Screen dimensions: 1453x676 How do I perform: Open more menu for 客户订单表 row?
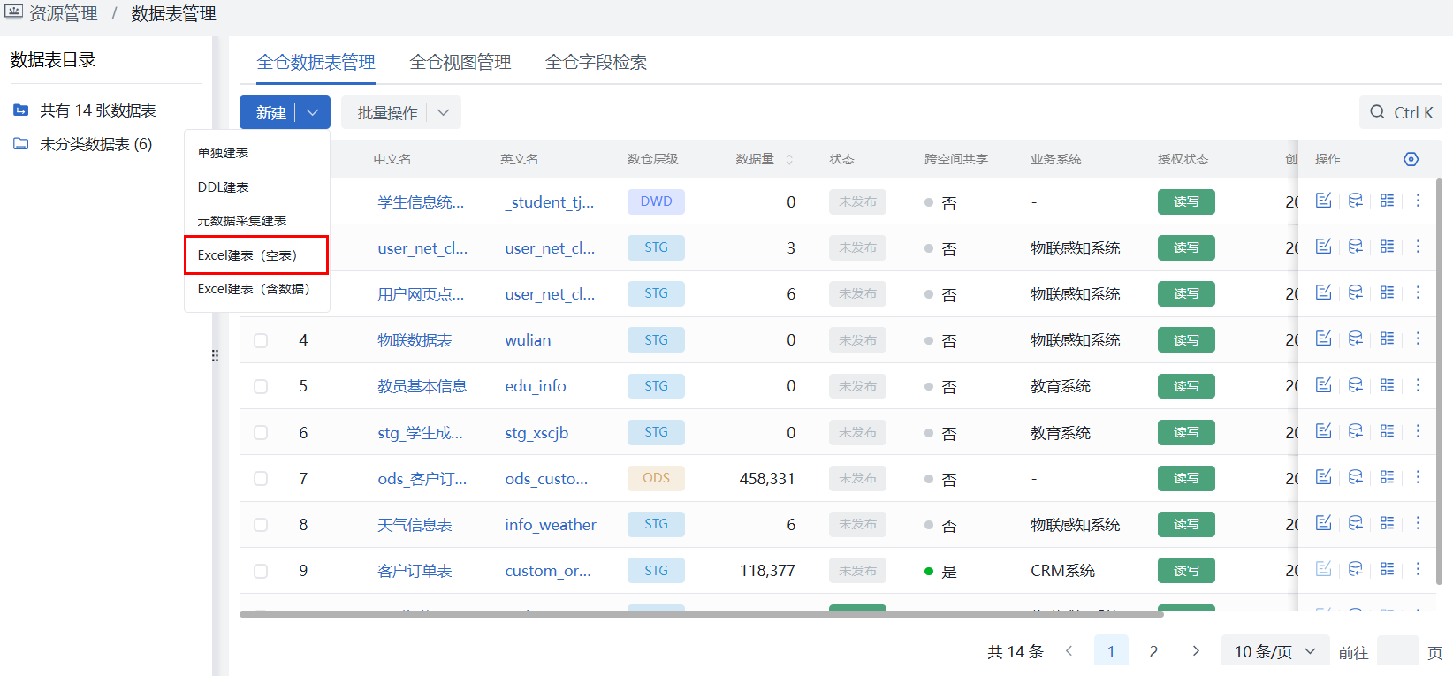coord(1419,569)
